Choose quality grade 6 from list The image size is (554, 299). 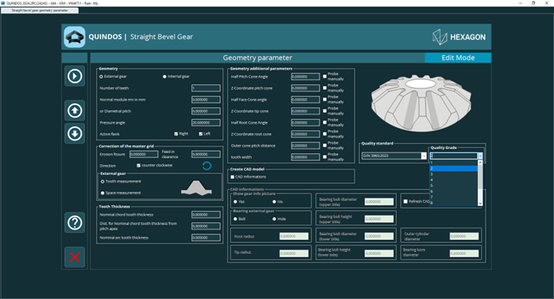point(453,191)
